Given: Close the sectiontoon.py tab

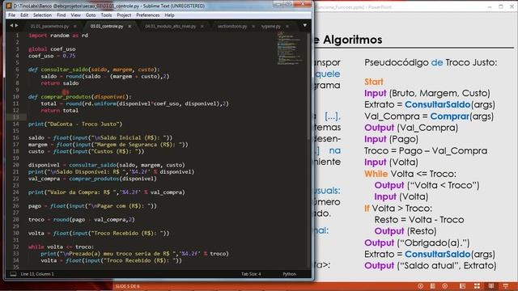Looking at the screenshot, I should pos(253,26).
